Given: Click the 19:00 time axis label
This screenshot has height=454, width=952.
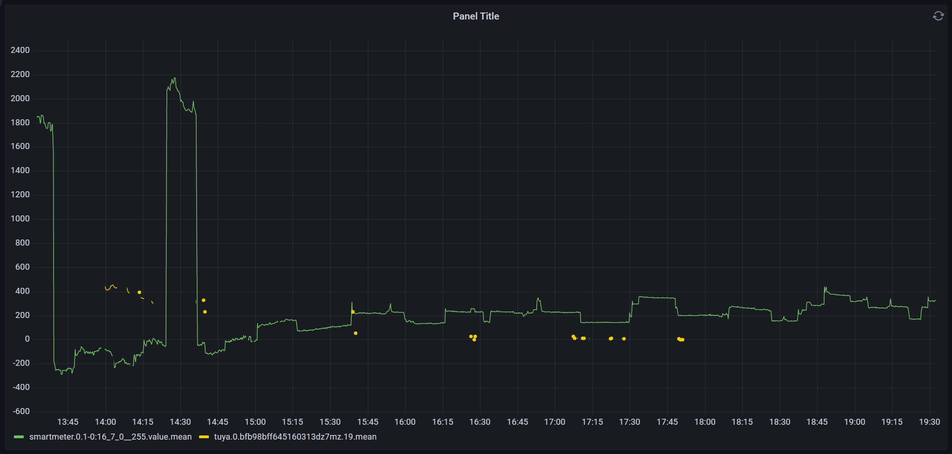Looking at the screenshot, I should 855,422.
